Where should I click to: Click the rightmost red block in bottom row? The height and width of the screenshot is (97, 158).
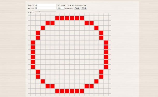(82, 91)
